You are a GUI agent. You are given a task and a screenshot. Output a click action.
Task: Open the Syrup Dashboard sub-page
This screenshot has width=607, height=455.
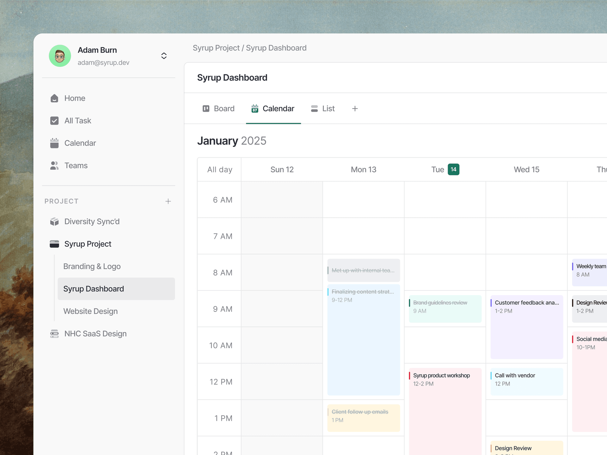click(x=93, y=288)
